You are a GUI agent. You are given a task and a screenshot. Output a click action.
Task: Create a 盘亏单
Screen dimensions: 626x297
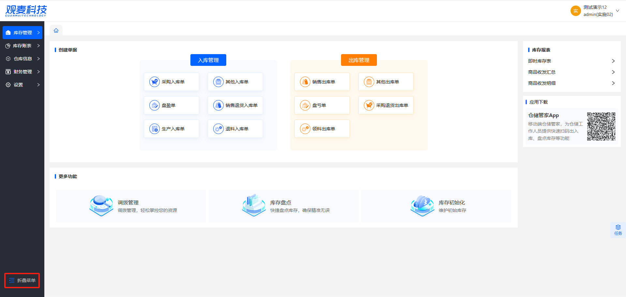322,105
